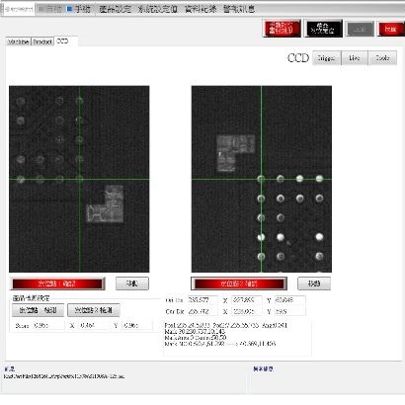The height and width of the screenshot is (405, 405).
Task: Click the gray disabled button in top-right row
Action: pyautogui.click(x=360, y=29)
